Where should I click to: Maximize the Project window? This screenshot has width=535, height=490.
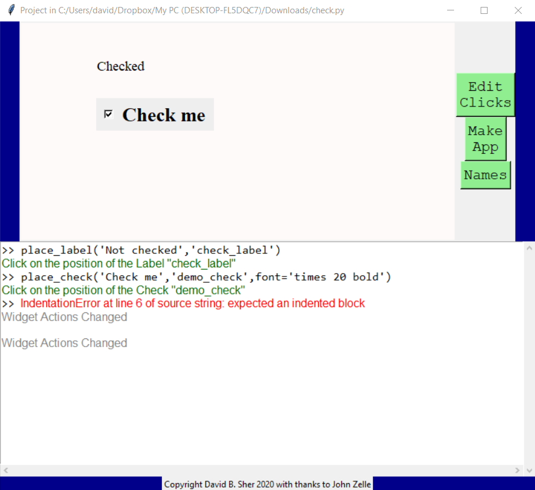pyautogui.click(x=484, y=10)
